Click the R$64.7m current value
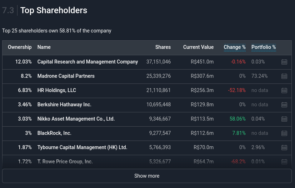Image resolution: width=295 pixels, height=188 pixels. [204, 162]
